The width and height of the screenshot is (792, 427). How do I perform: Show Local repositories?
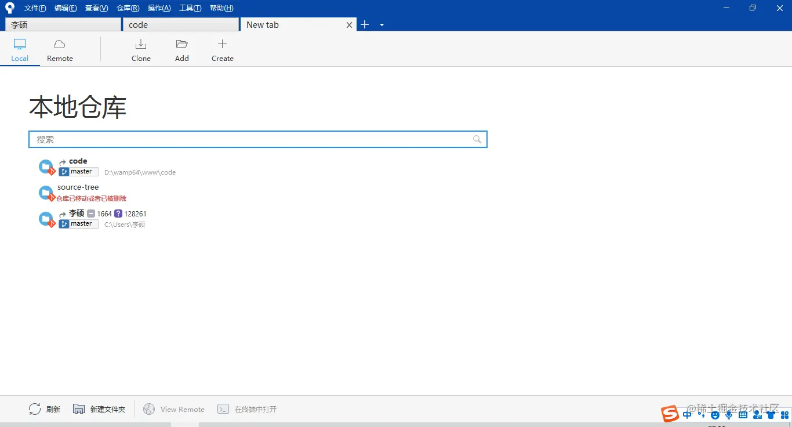click(20, 50)
